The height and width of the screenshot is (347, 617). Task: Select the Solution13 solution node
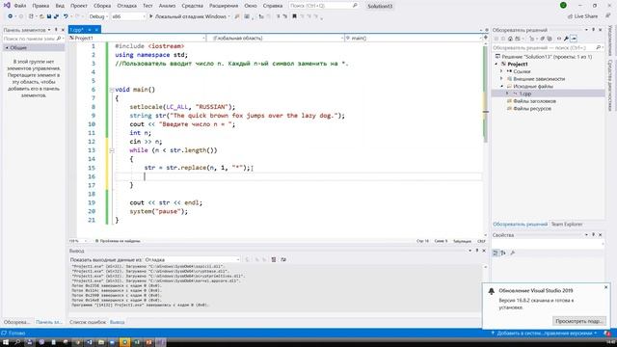pyautogui.click(x=544, y=57)
